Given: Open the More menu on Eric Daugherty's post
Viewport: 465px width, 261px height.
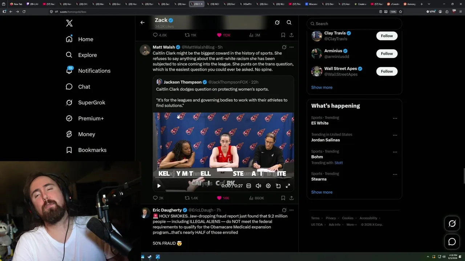Looking at the screenshot, I should (291, 210).
